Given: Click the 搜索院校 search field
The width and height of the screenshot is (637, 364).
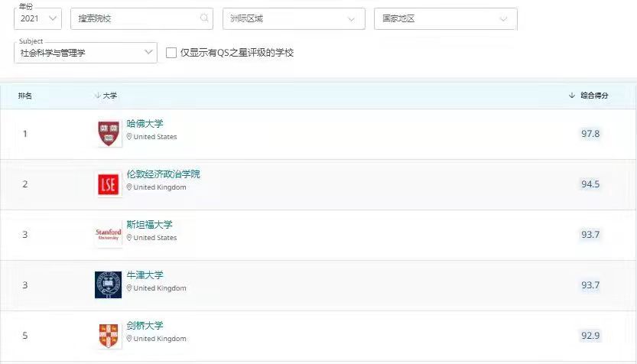Looking at the screenshot, I should [x=141, y=18].
